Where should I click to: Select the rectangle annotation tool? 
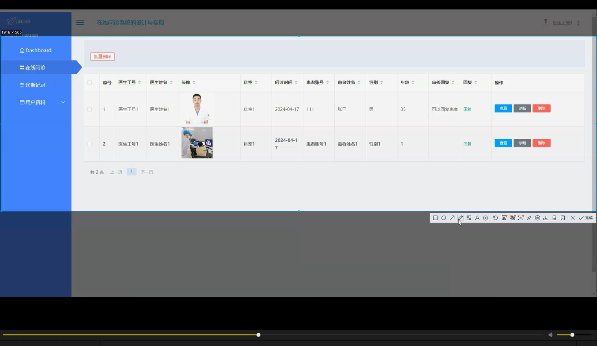click(435, 218)
